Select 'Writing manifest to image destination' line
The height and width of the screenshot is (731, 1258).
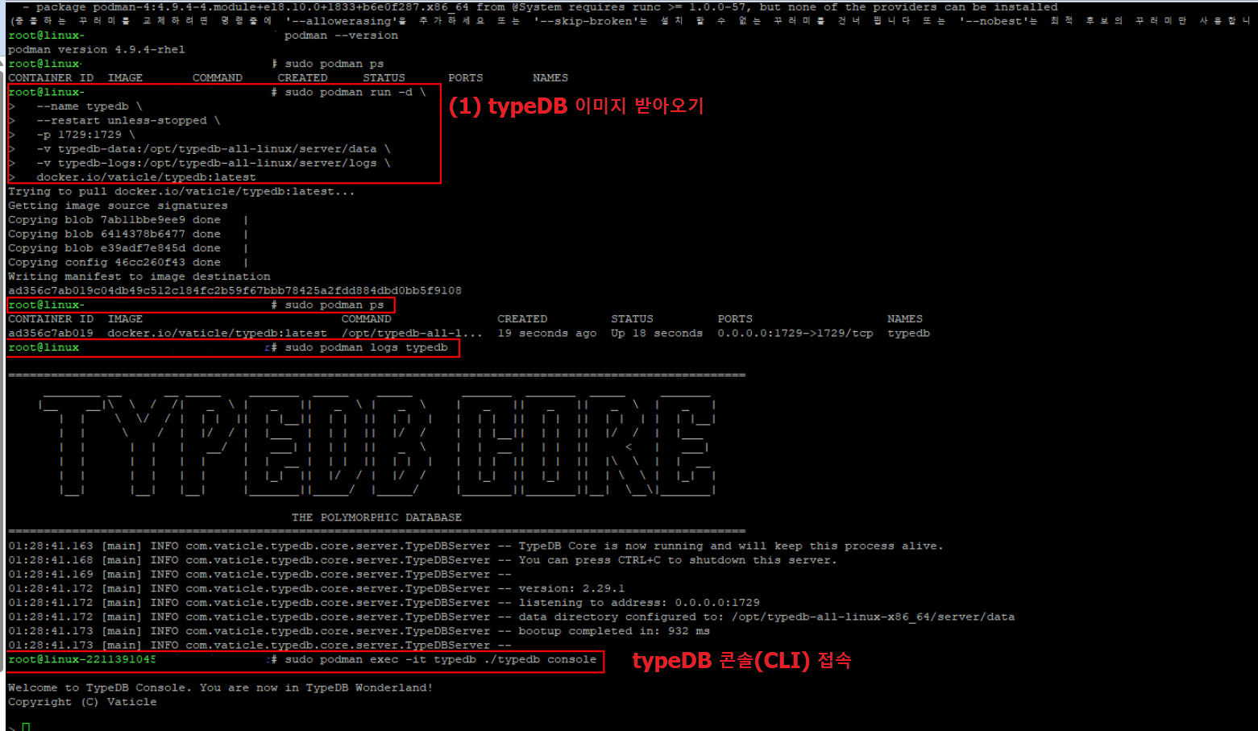(139, 276)
